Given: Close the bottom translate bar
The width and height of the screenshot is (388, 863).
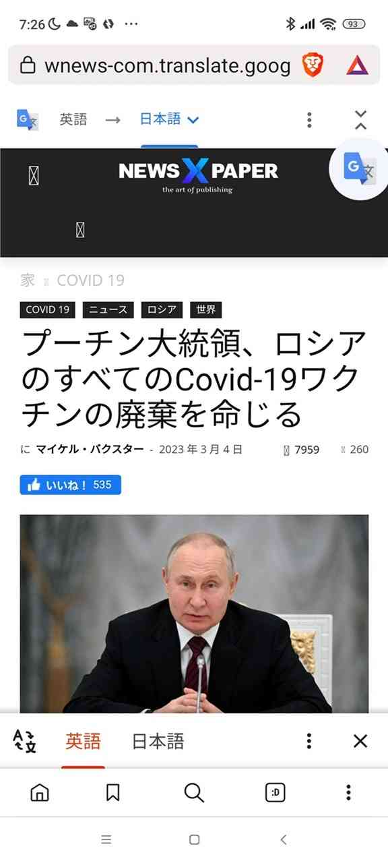Looking at the screenshot, I should point(360,742).
